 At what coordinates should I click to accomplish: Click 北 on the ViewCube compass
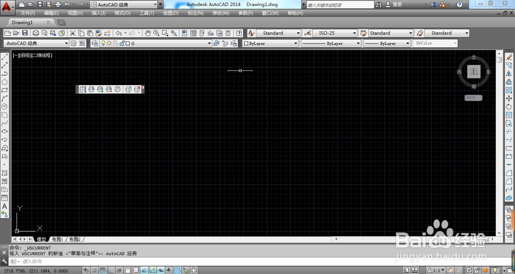[474, 57]
